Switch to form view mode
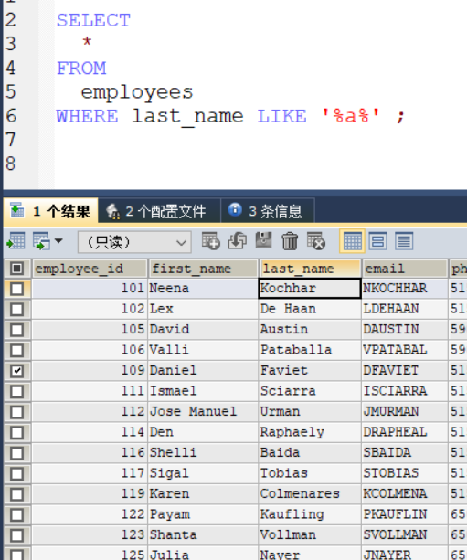Viewport: 467px width, 560px height. [378, 241]
